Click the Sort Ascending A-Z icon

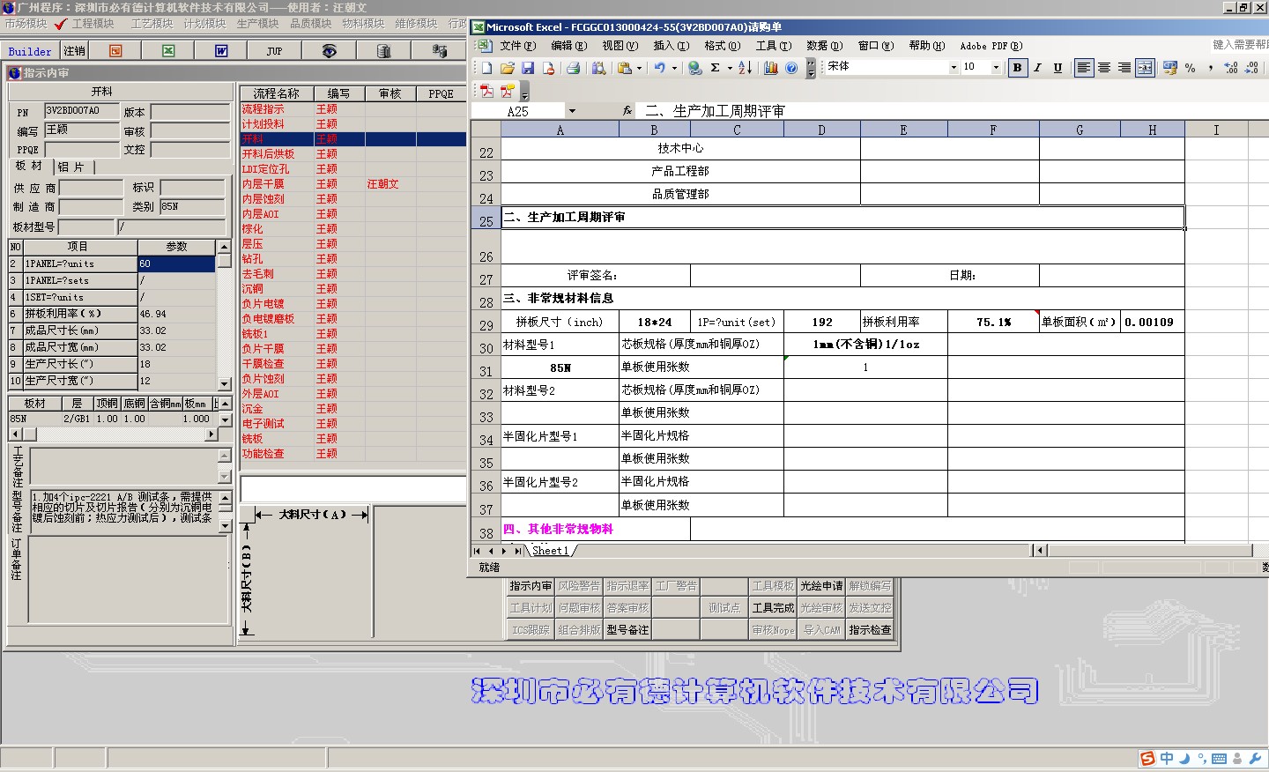746,68
